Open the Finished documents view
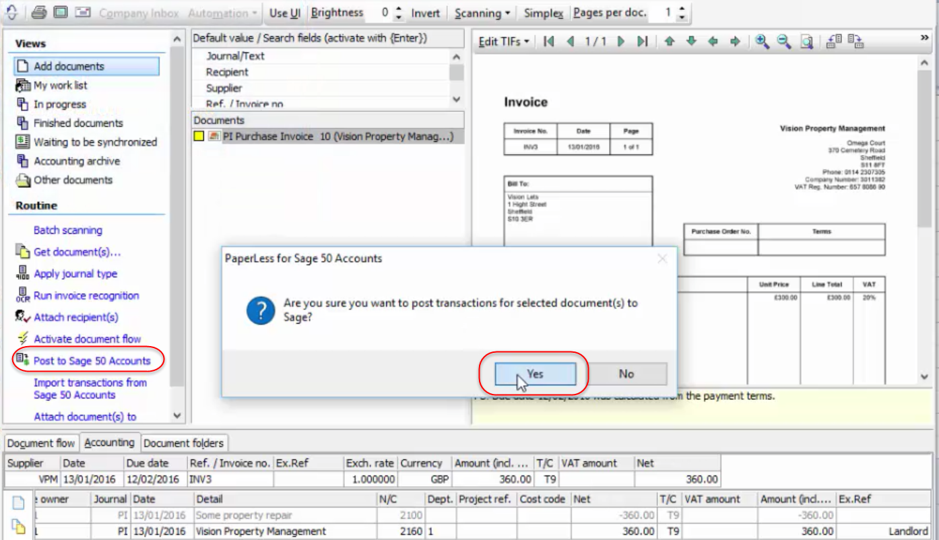 (x=78, y=123)
